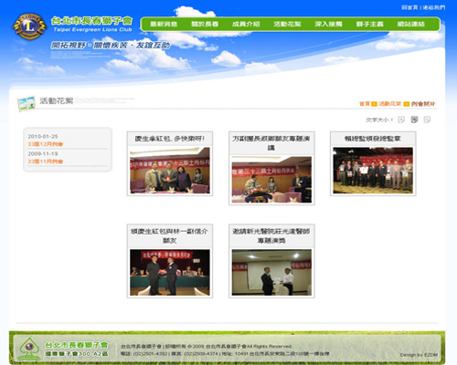This screenshot has height=365, width=457.
Task: Open the 輔總監頒發總監章 group photo
Action: click(373, 171)
